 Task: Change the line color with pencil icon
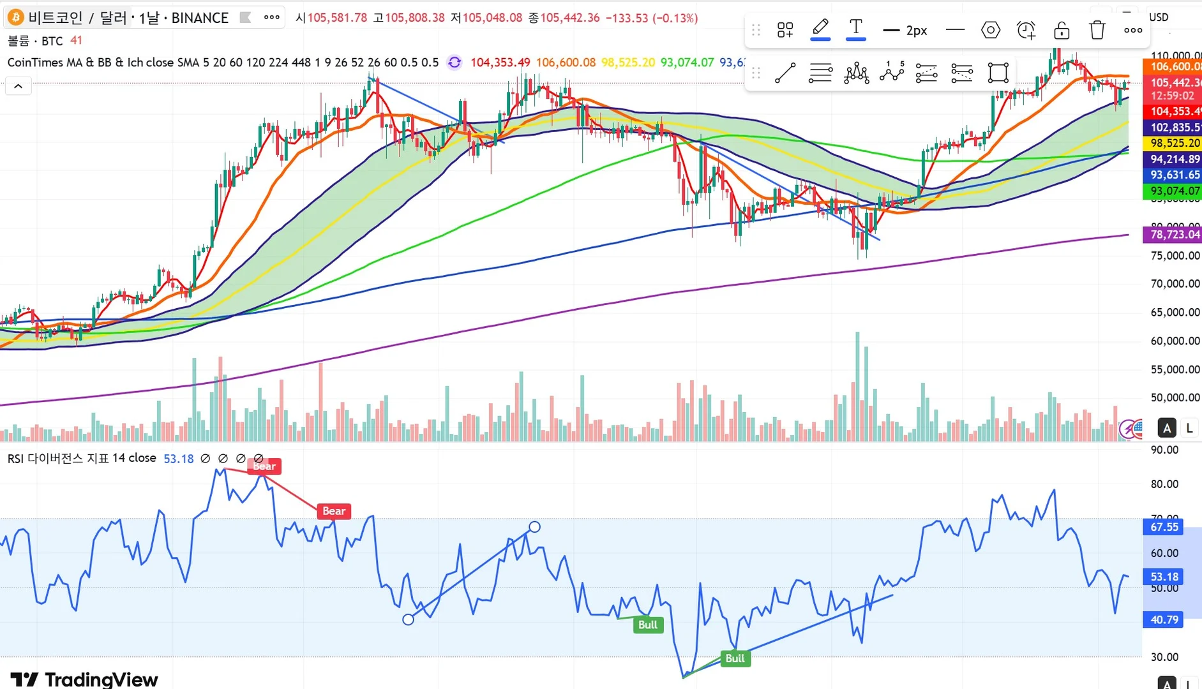820,29
